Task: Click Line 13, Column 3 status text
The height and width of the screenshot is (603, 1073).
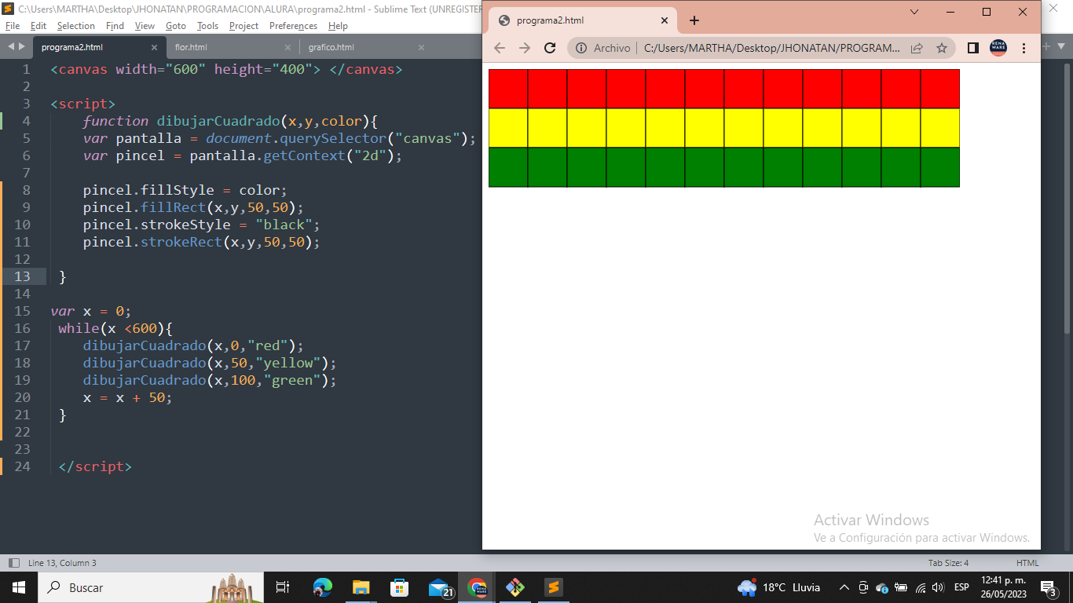Action: (62, 563)
